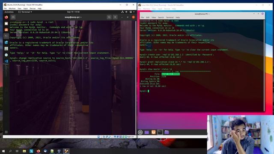Image resolution: width=274 pixels, height=154 pixels.
Task: Open title dropdown asep@asep-pc in Ubuntu terminal
Action: (x=73, y=17)
